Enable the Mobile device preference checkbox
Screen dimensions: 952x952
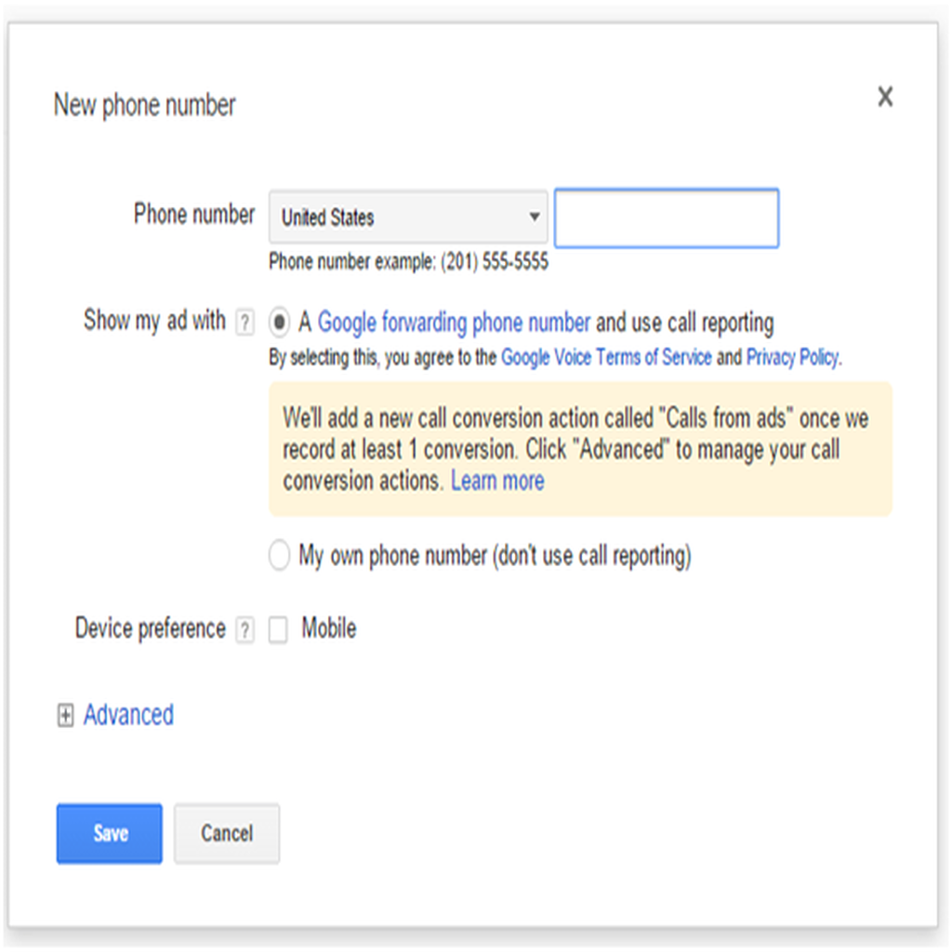tap(278, 630)
